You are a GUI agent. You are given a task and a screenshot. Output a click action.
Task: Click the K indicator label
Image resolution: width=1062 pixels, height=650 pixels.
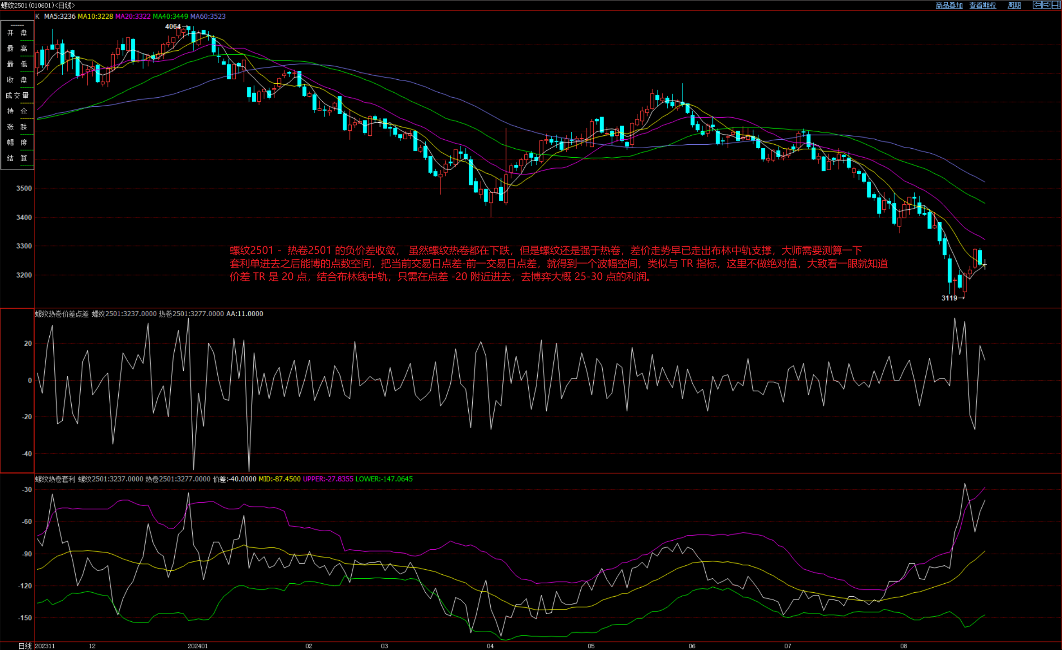pyautogui.click(x=38, y=16)
